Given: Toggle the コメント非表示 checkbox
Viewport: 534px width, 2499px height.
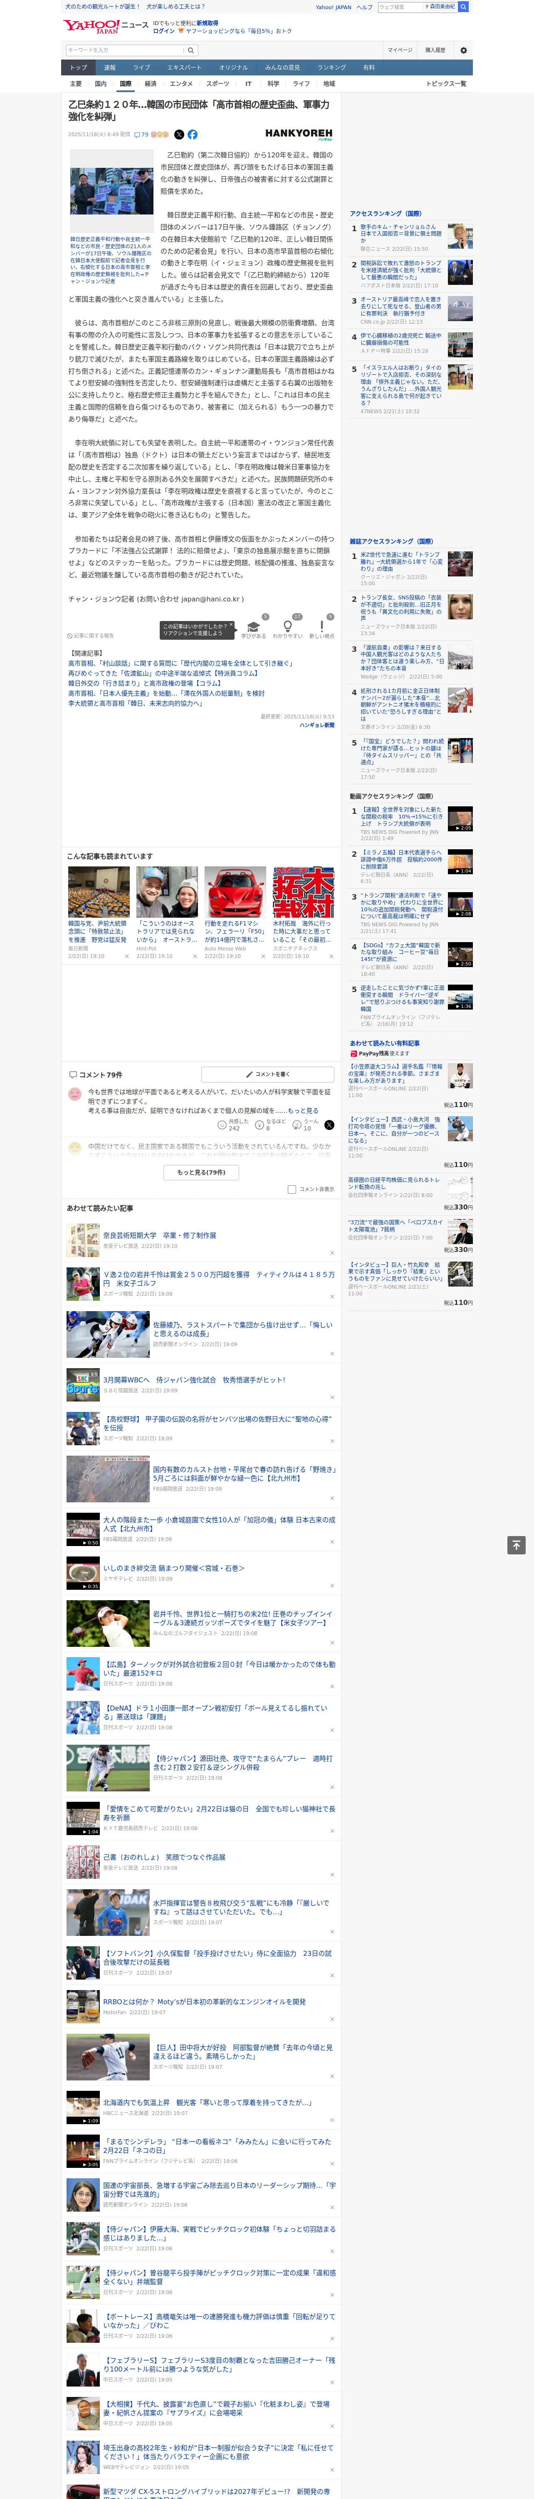Looking at the screenshot, I should [292, 1190].
